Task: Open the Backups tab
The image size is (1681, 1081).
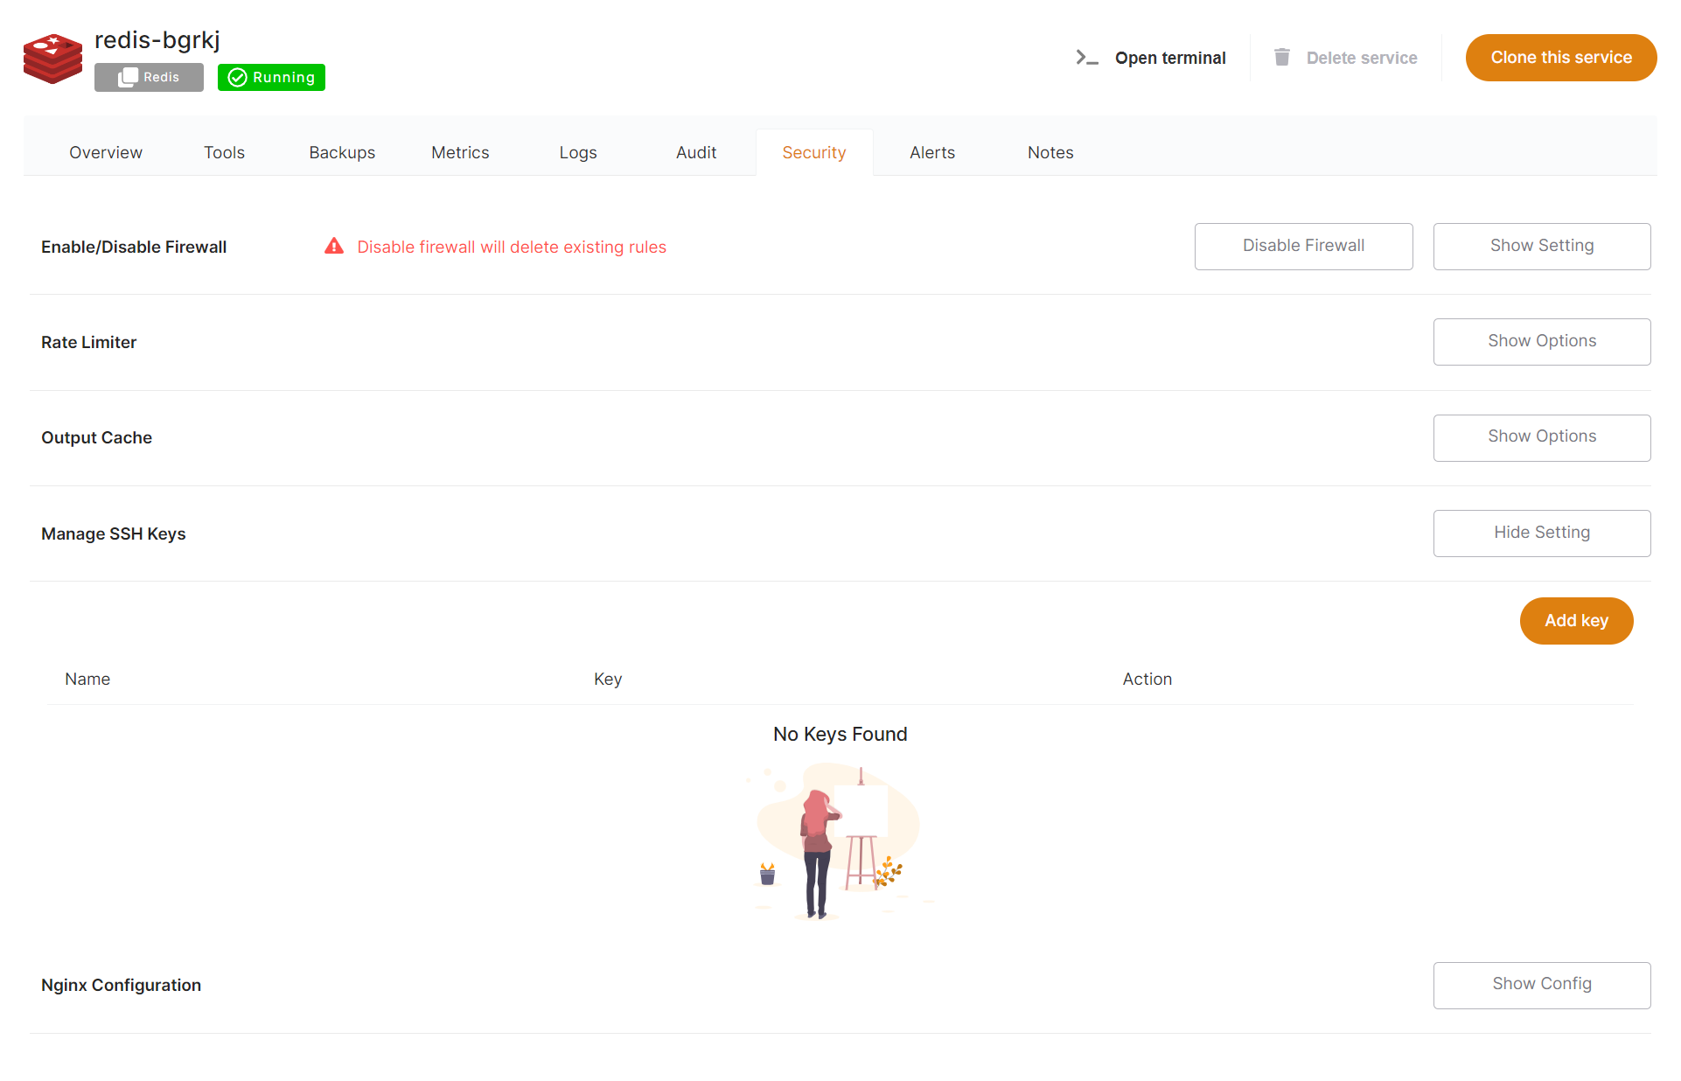Action: 342,151
